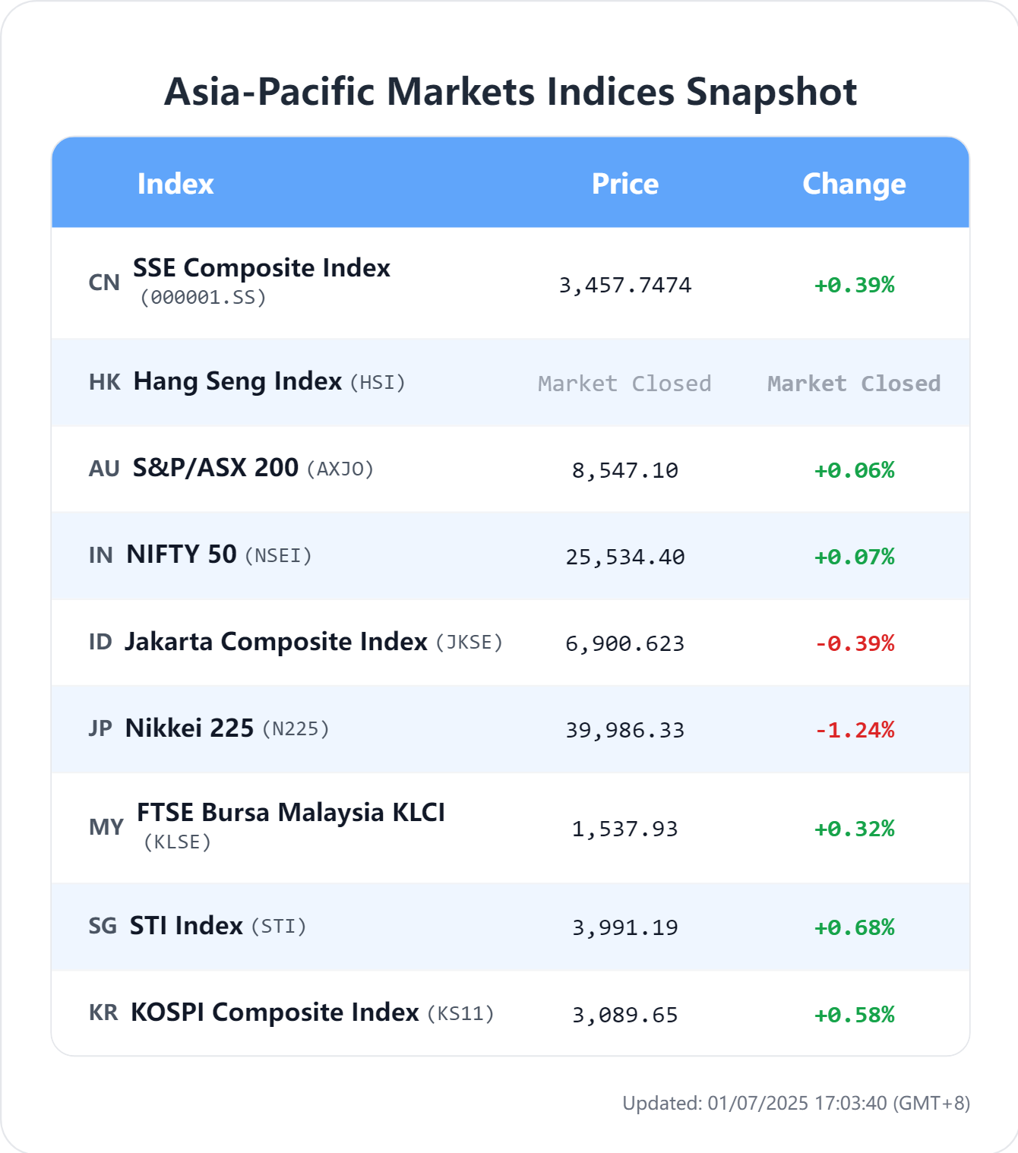The height and width of the screenshot is (1153, 1018).
Task: Click the Updated timestamp text
Action: [796, 1103]
